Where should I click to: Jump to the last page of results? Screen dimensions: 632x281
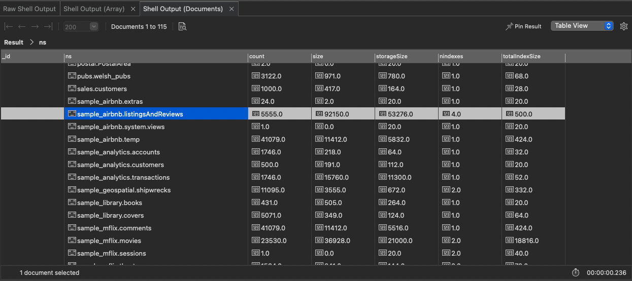tap(48, 26)
